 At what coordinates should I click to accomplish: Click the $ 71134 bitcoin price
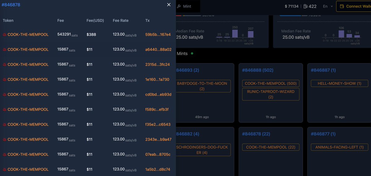click(292, 6)
